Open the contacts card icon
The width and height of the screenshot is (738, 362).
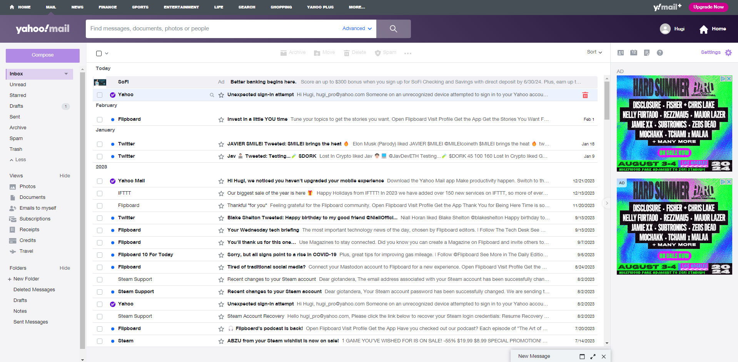(x=621, y=53)
